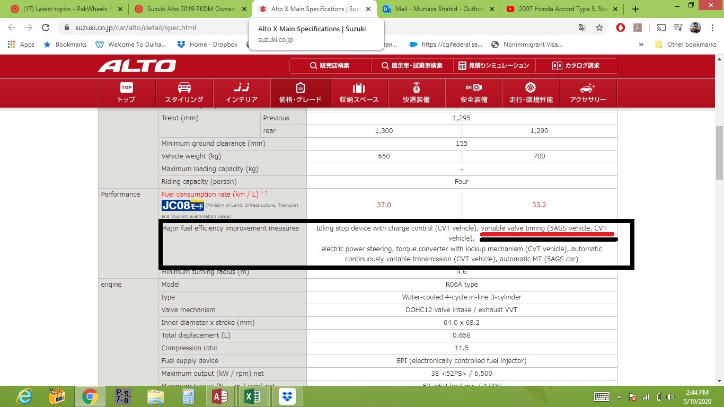This screenshot has height=407, width=724.
Task: Open アクセサリー section
Action: coord(588,93)
